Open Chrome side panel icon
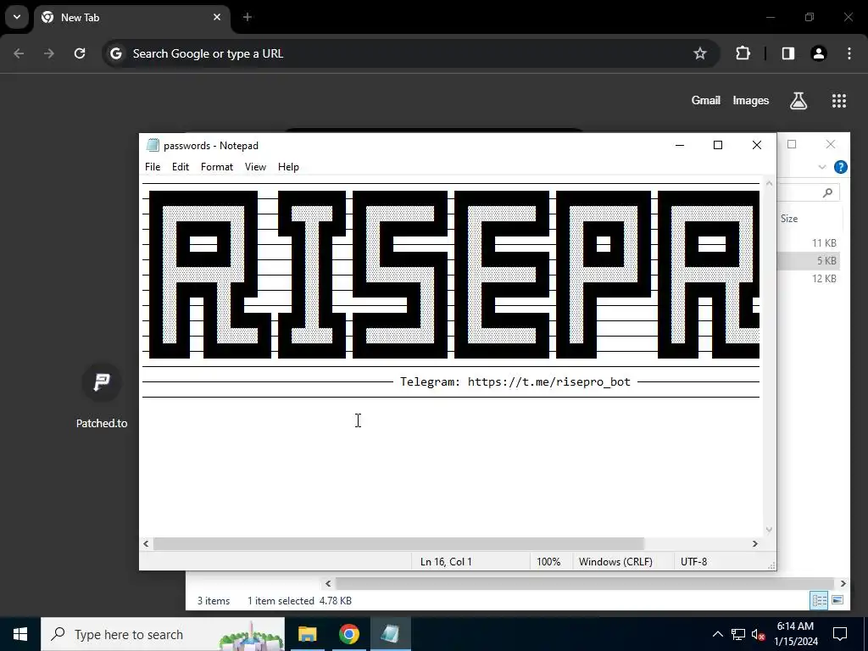868x651 pixels. pyautogui.click(x=788, y=53)
